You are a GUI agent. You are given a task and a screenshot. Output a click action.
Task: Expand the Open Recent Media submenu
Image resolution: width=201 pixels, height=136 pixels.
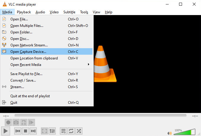[x=47, y=65]
